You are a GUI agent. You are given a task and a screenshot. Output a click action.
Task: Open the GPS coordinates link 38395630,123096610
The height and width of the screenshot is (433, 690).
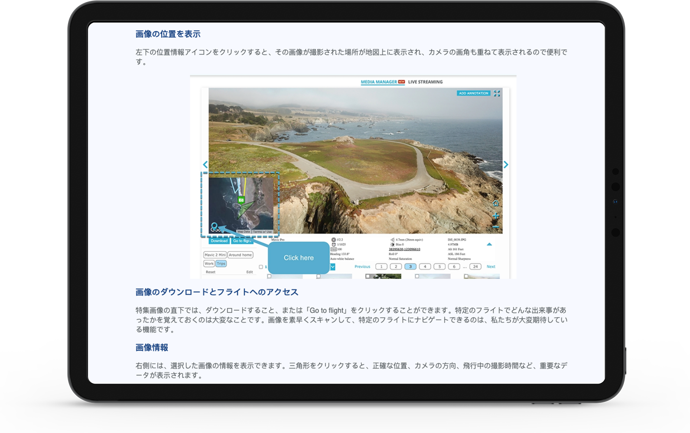(404, 249)
